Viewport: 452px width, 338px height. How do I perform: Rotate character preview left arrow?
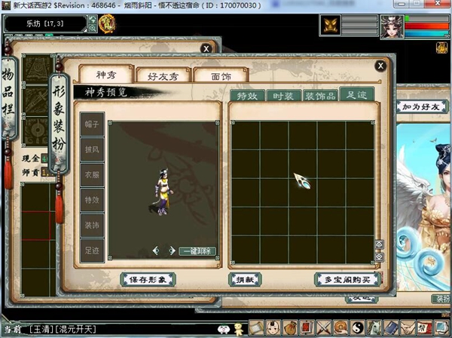155,250
